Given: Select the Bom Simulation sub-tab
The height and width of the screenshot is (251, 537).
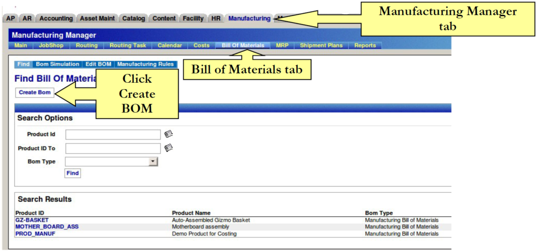Looking at the screenshot, I should coord(58,64).
